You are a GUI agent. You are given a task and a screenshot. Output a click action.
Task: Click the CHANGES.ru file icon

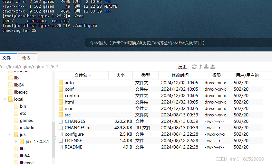pos(61,128)
